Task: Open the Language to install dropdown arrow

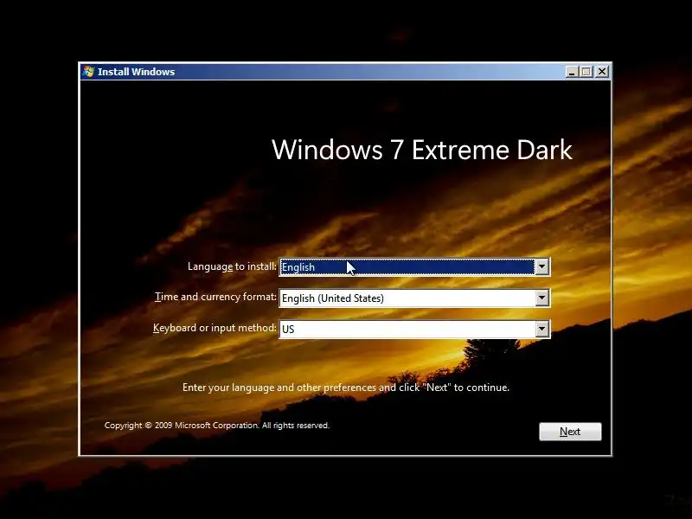Action: [542, 267]
